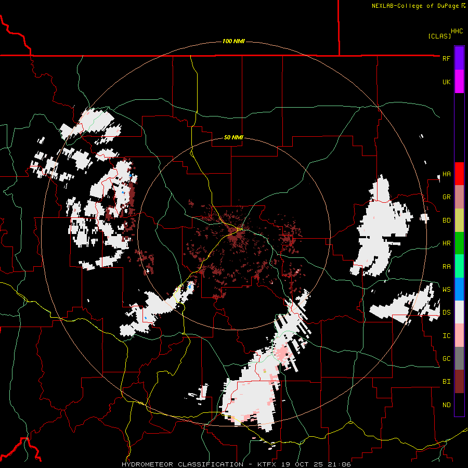Click the BD legend label
The image size is (468, 468).
(x=446, y=220)
